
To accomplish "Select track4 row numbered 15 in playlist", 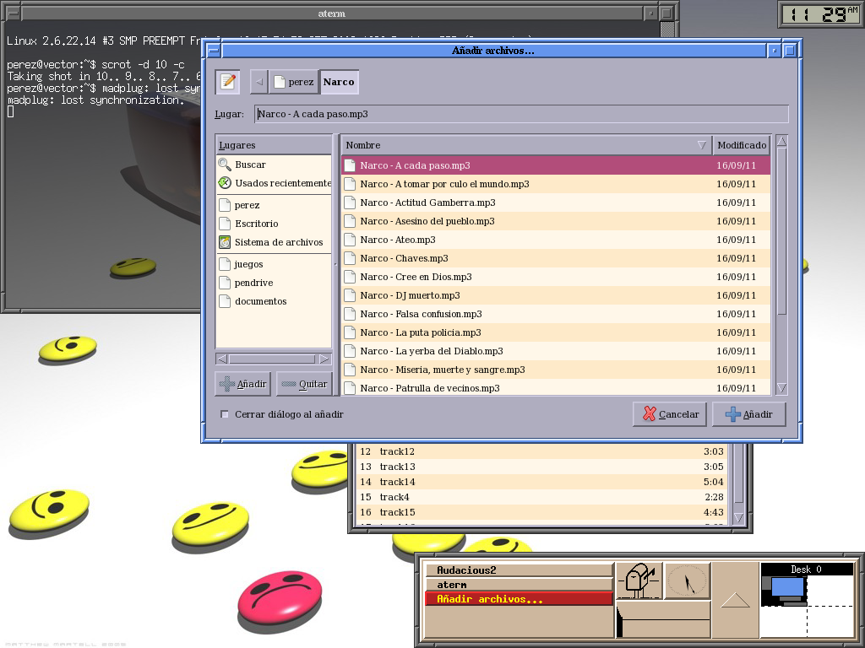I will [541, 497].
